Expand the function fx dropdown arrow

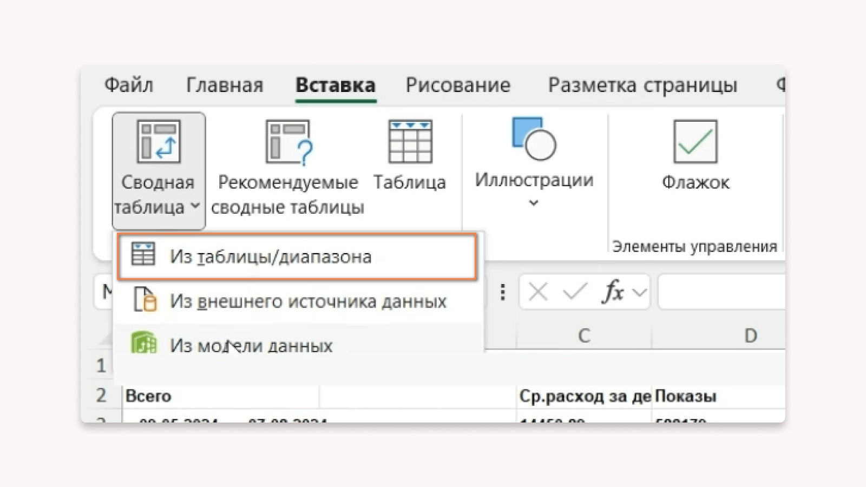[640, 293]
